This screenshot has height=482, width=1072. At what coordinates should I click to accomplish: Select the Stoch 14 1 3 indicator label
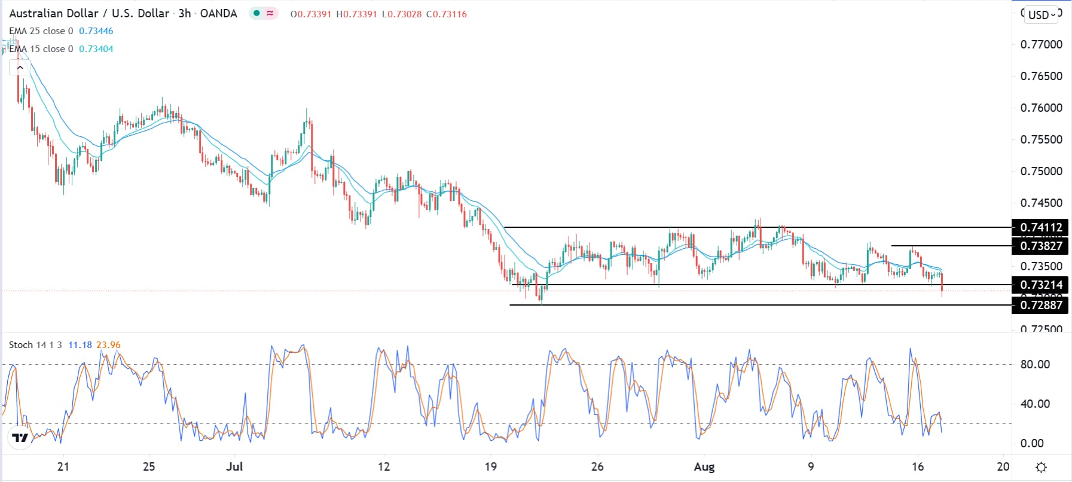35,345
